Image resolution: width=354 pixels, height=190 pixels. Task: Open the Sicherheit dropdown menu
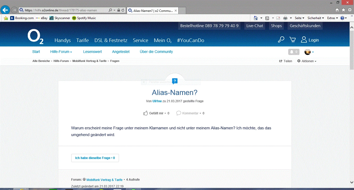point(316,18)
